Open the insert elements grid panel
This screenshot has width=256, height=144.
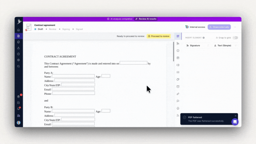tap(178, 36)
